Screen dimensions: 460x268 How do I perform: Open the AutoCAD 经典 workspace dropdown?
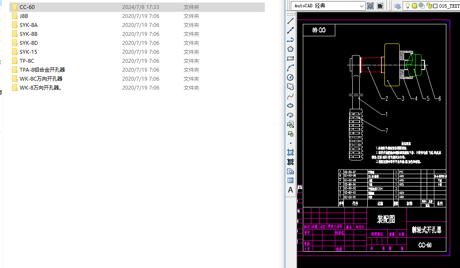pyautogui.click(x=362, y=6)
